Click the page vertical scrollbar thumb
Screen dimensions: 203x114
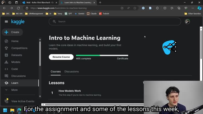[201, 45]
